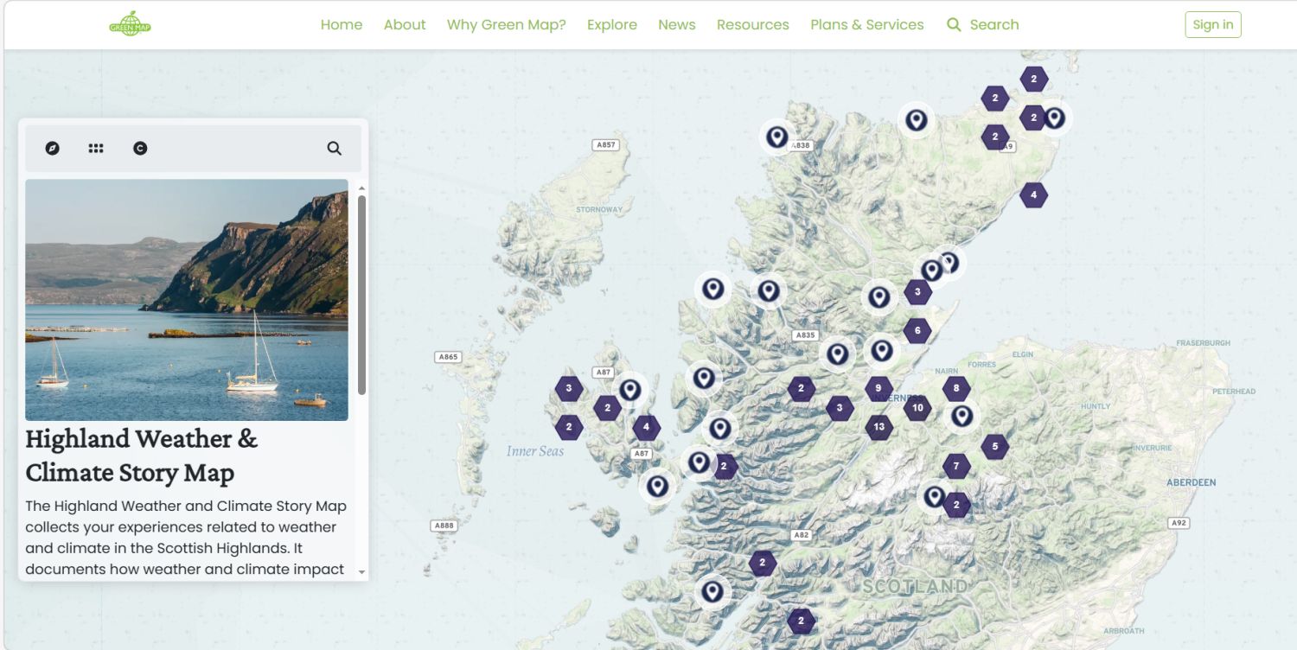Viewport: 1297px width, 650px height.
Task: Select the pin marker between the 8 and 5 clusters
Action: click(x=962, y=417)
